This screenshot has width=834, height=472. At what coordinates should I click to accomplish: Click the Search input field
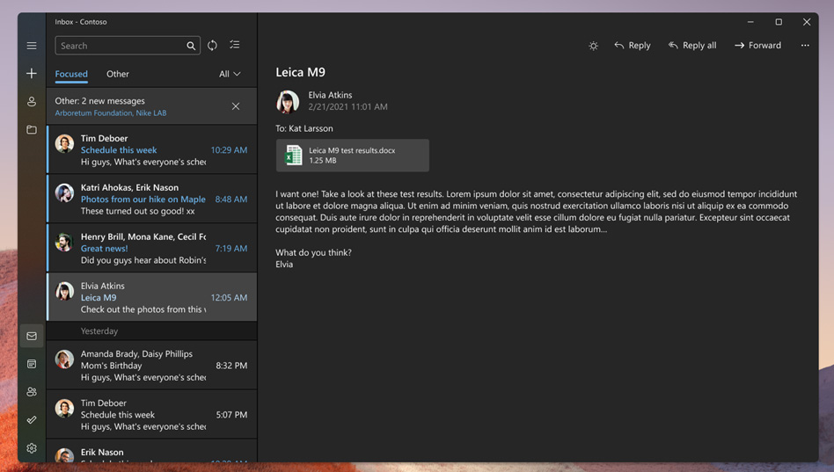128,46
